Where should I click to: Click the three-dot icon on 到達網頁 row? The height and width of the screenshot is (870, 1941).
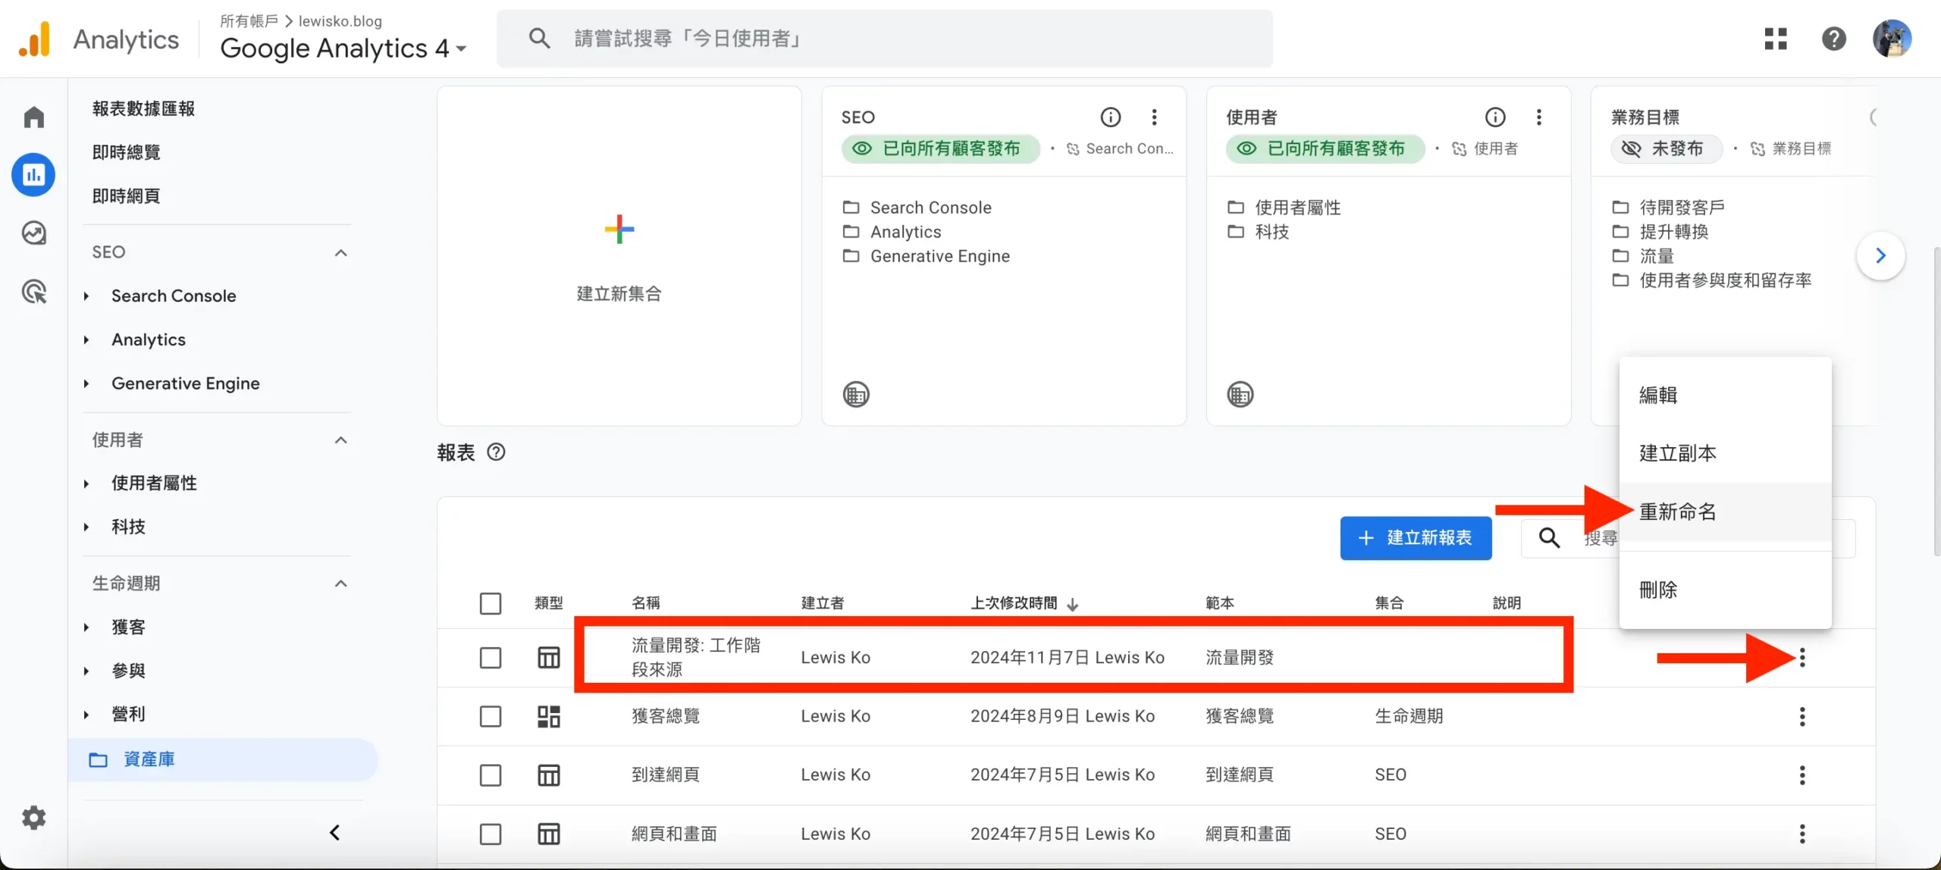(1802, 775)
